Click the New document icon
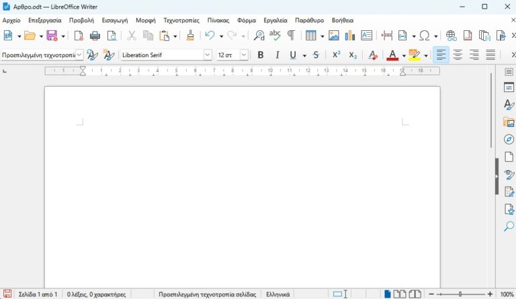This screenshot has width=516, height=299. (8, 35)
